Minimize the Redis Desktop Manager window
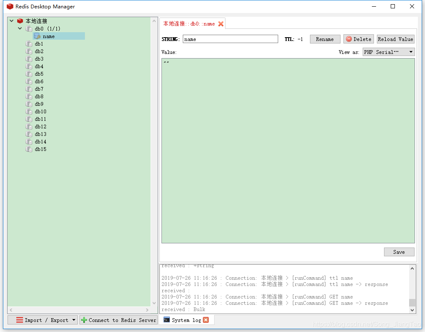Viewport: 425px width, 332px height. click(x=374, y=6)
